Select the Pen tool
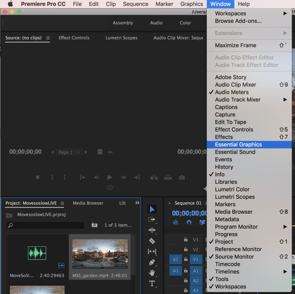 [x=152, y=262]
